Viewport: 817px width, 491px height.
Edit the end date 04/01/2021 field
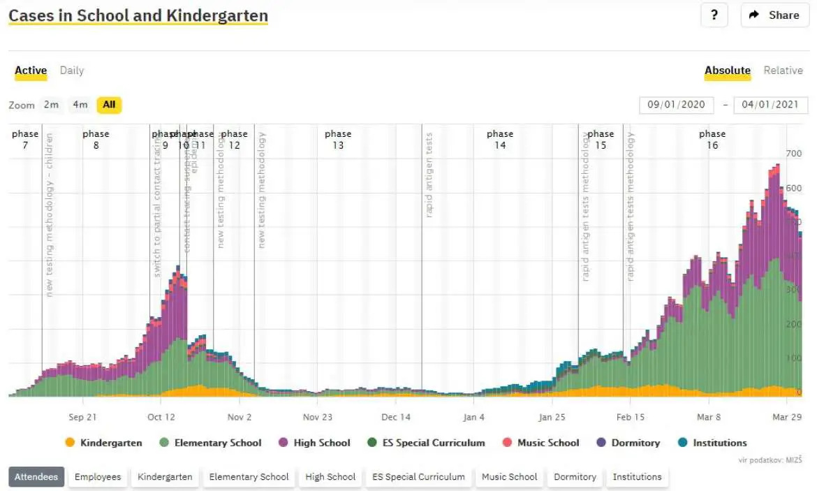[x=770, y=105]
